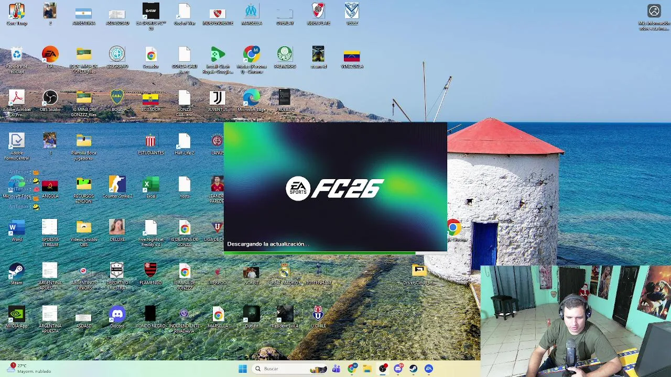This screenshot has width=671, height=377.
Task: Open Excel from the desktop
Action: [x=150, y=187]
